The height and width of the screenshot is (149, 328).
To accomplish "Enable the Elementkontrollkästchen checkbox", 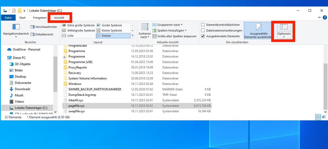I will tap(203, 25).
